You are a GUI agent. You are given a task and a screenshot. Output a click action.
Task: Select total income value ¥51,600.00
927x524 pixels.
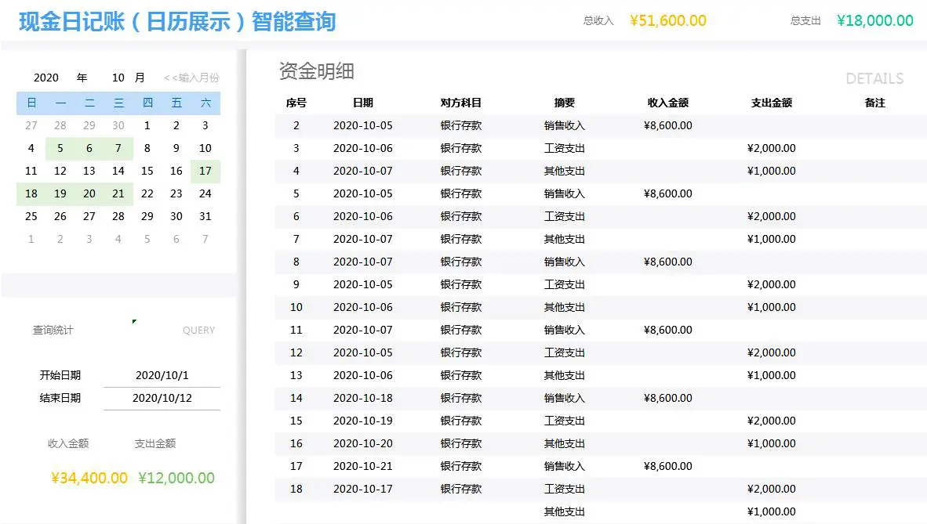pyautogui.click(x=668, y=20)
